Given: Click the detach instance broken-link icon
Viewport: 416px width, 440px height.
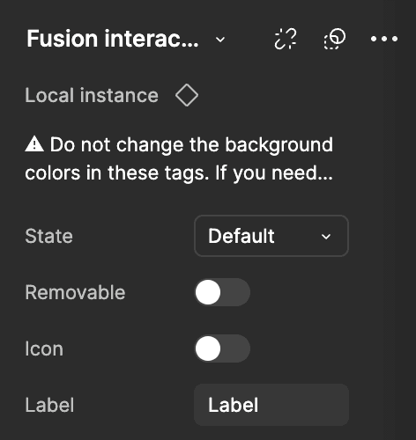Looking at the screenshot, I should coord(286,39).
